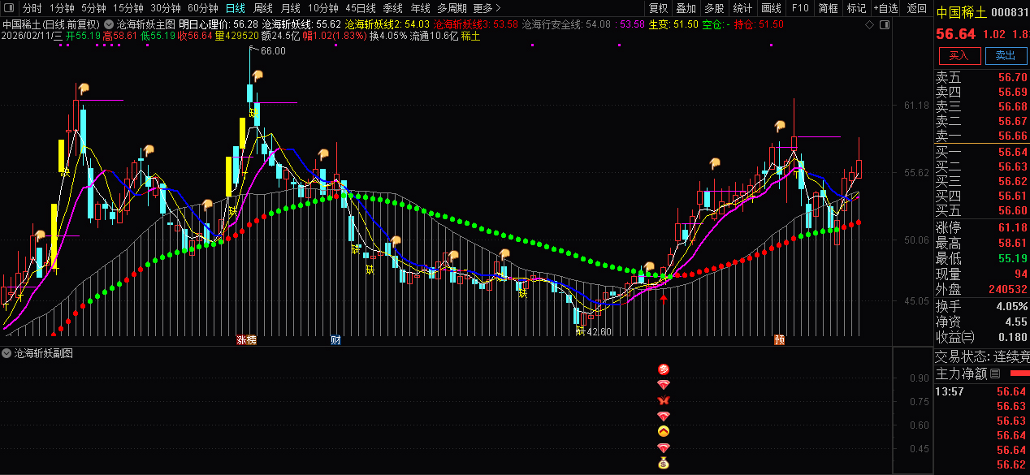Screen dimensions: 1030x475
Task: Click the 涨停 value 61.18
Action: click(1013, 227)
